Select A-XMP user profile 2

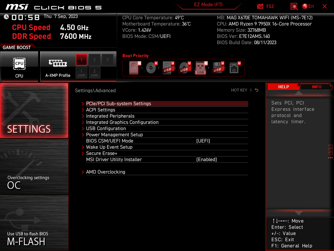pos(94,73)
